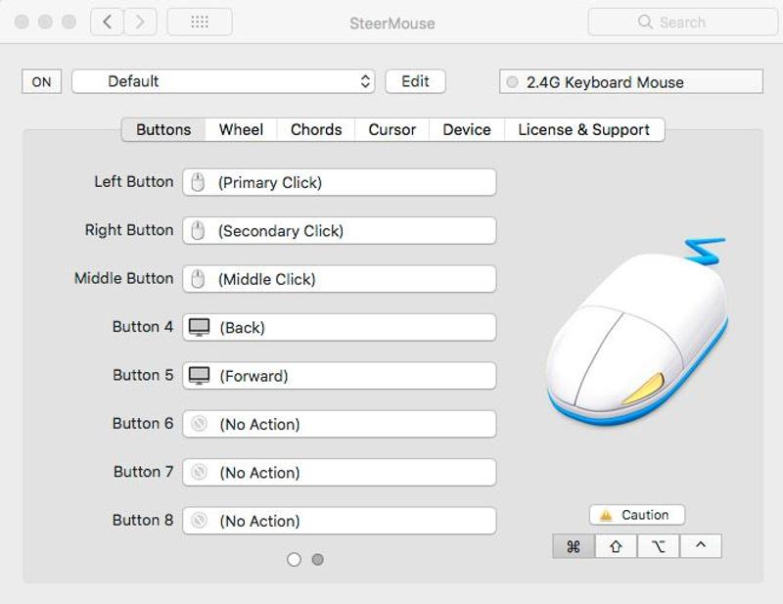The width and height of the screenshot is (783, 604).
Task: Click the mouse icon in Left Button row
Action: click(x=199, y=182)
